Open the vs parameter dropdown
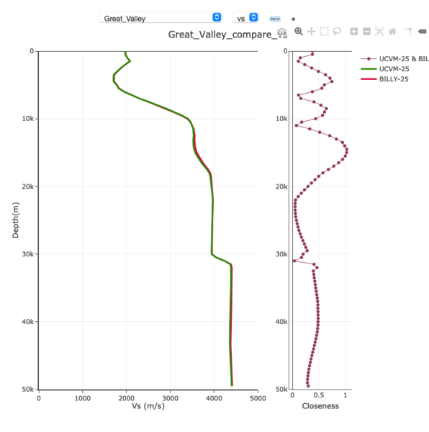 [x=245, y=17]
